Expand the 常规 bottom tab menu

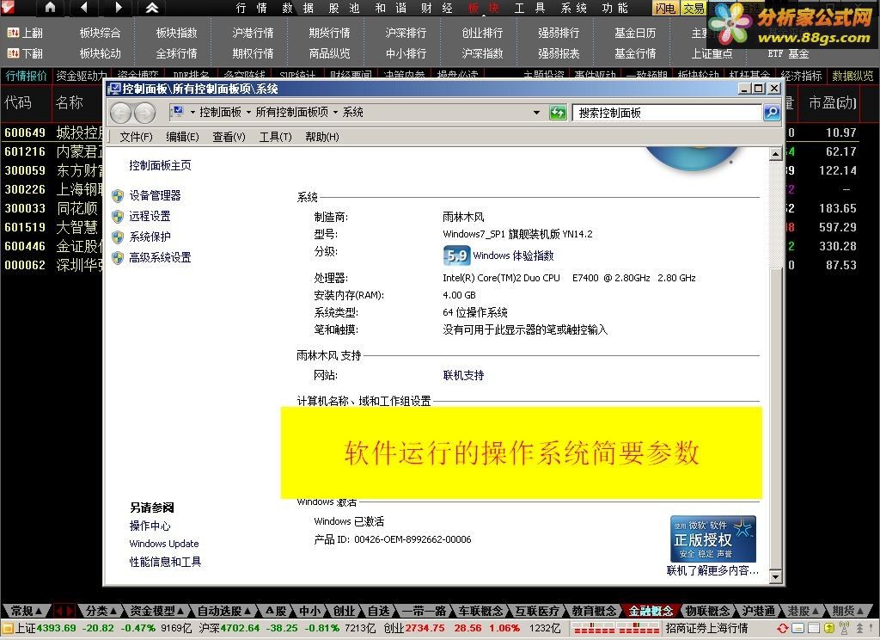click(38, 611)
